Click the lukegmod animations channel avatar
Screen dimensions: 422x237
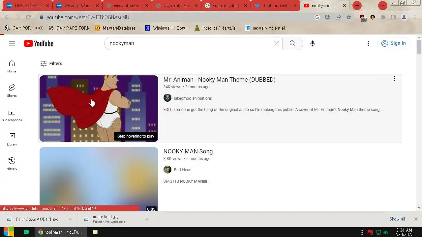[x=167, y=98]
